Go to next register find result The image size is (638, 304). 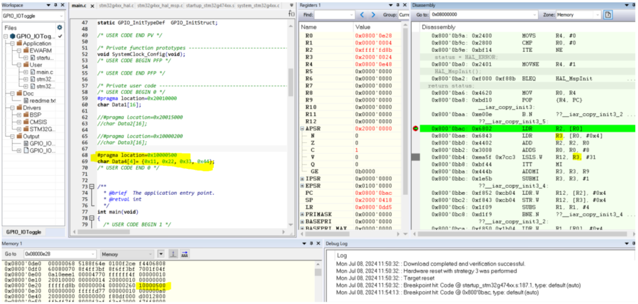pyautogui.click(x=373, y=15)
